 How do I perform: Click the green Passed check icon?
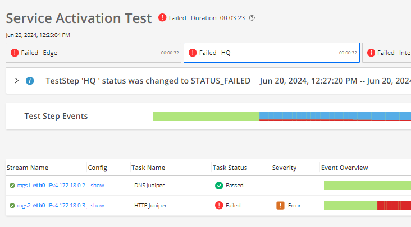point(219,185)
